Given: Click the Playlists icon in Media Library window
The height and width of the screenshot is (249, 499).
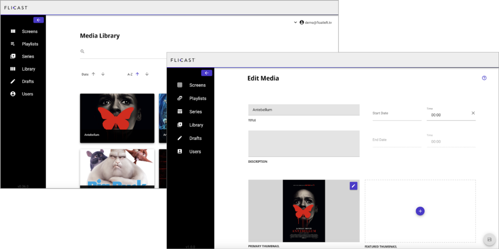Looking at the screenshot, I should [x=13, y=44].
